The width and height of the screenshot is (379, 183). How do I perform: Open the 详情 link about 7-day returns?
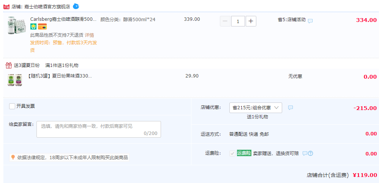[x=89, y=35]
